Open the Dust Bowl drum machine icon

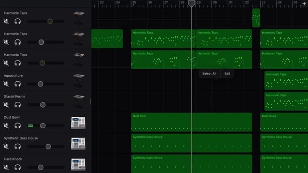78,123
